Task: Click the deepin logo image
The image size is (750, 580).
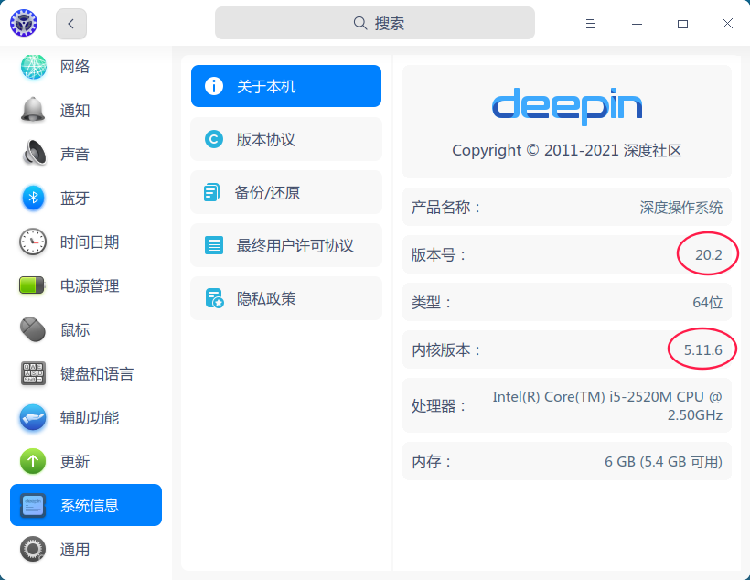Action: pyautogui.click(x=567, y=106)
